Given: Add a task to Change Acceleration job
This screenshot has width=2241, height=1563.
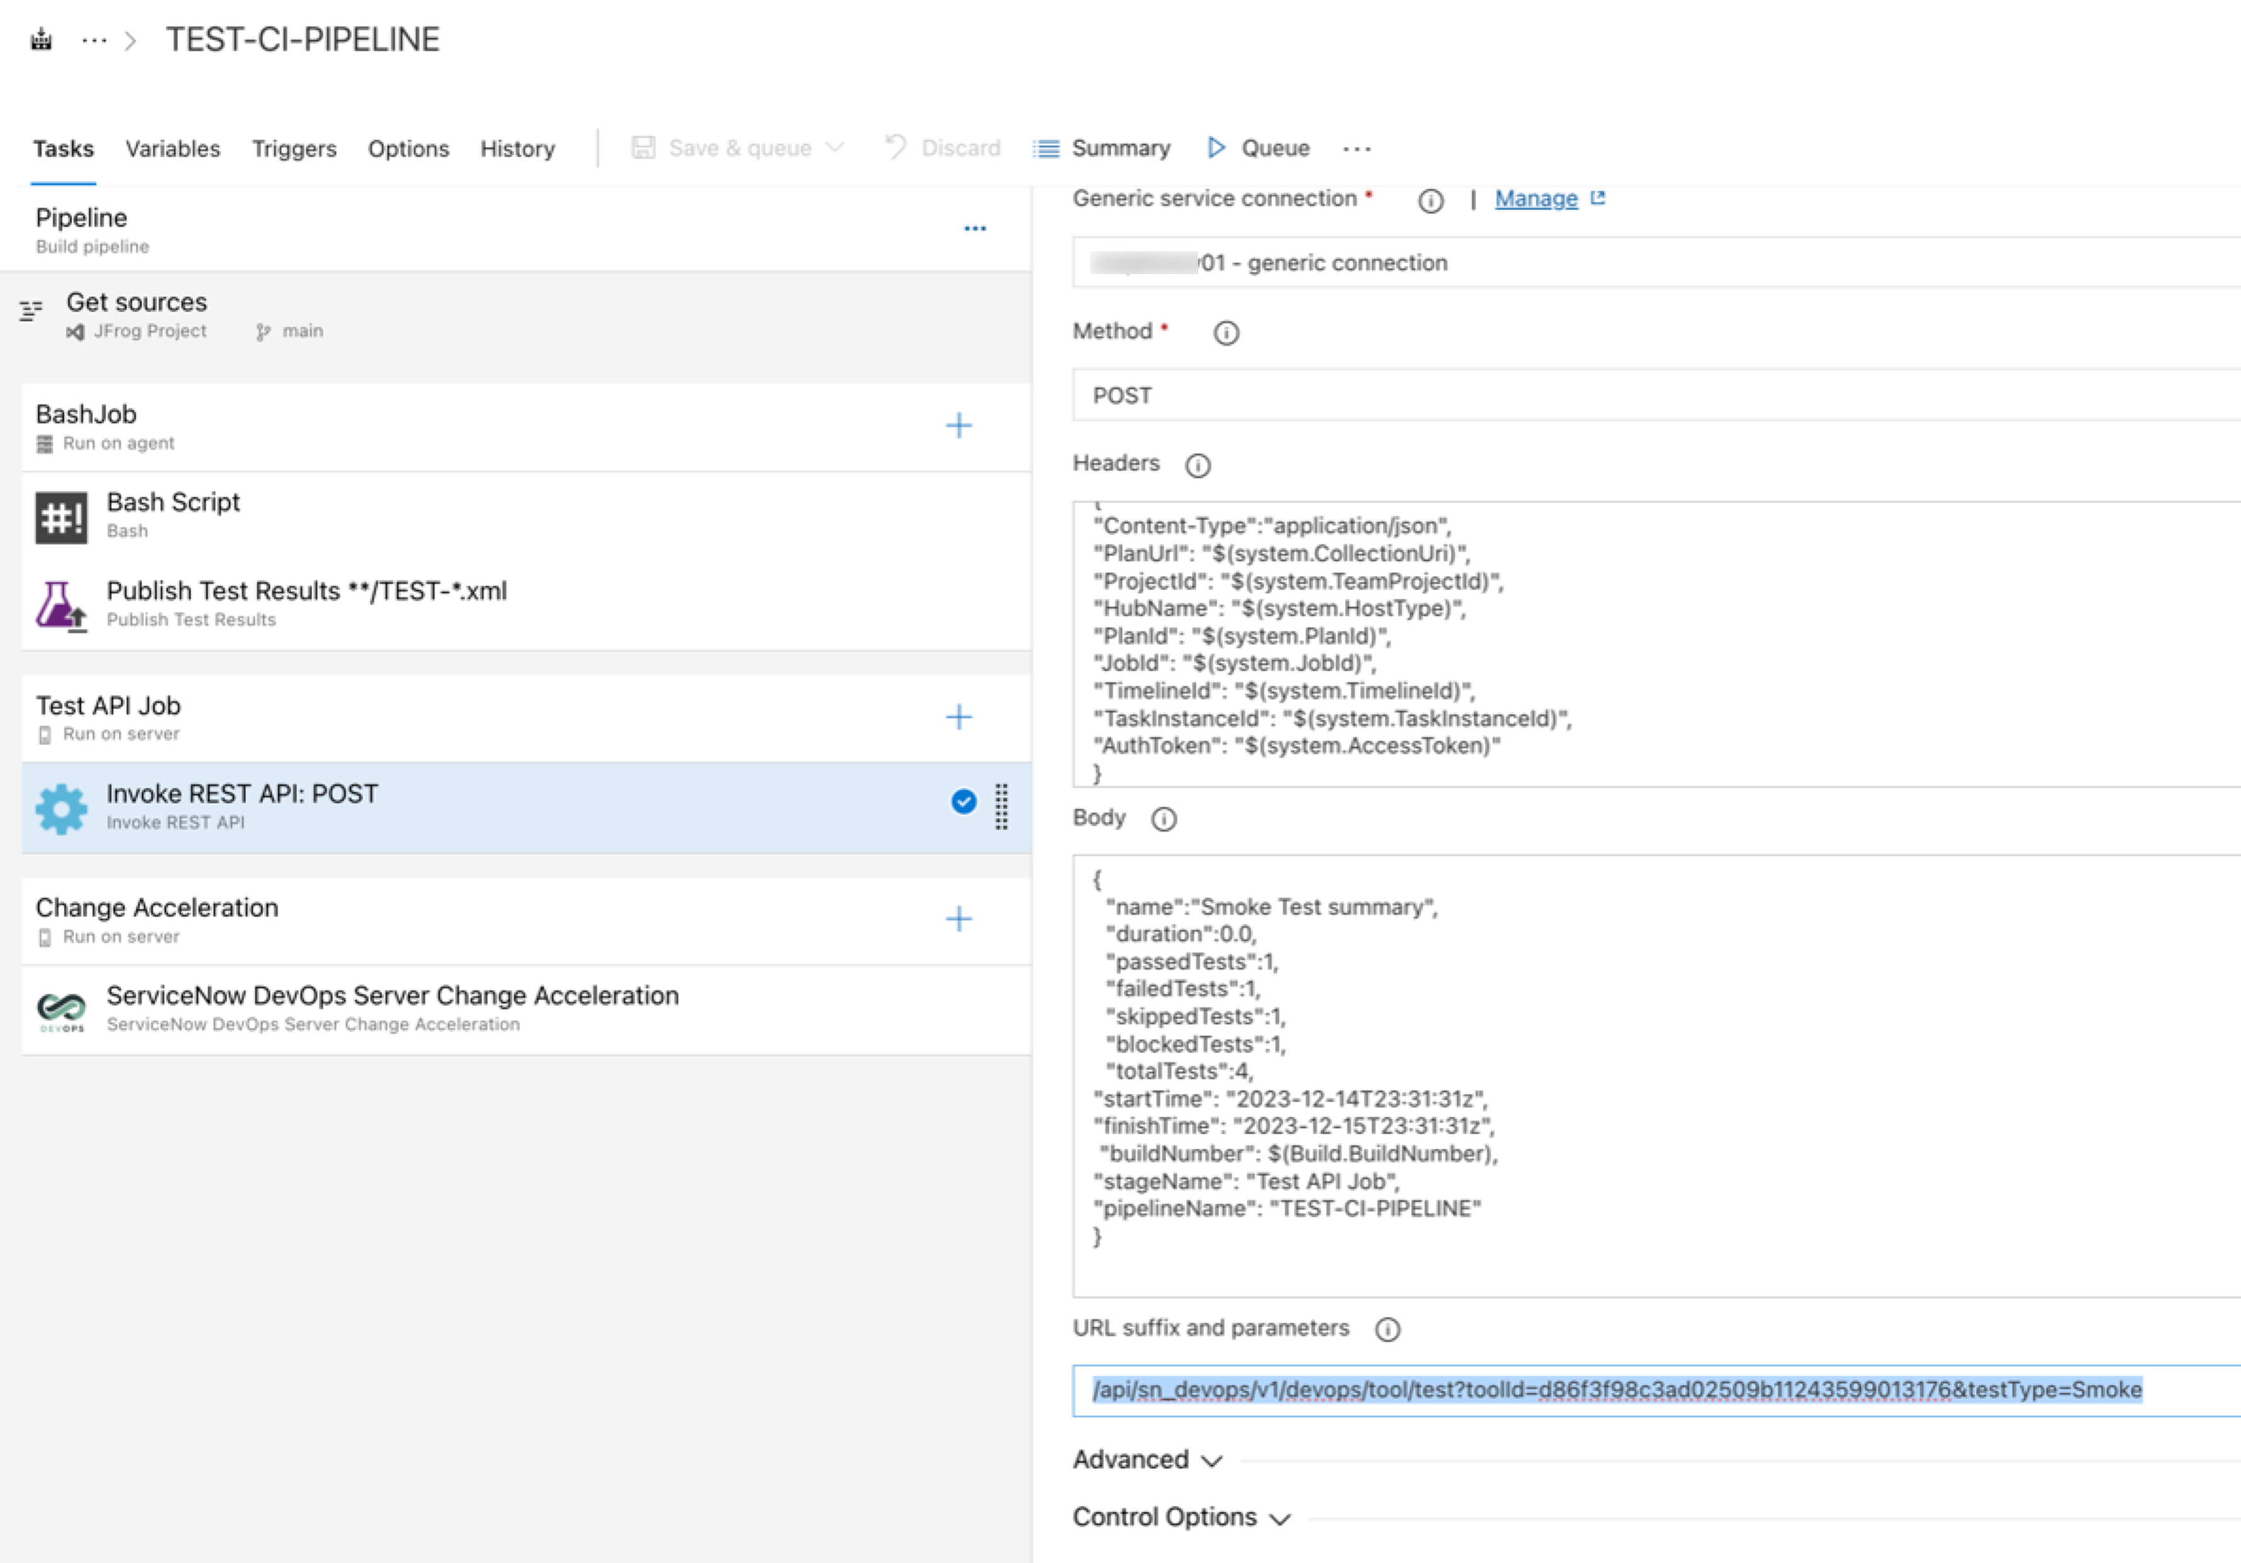Looking at the screenshot, I should (959, 919).
